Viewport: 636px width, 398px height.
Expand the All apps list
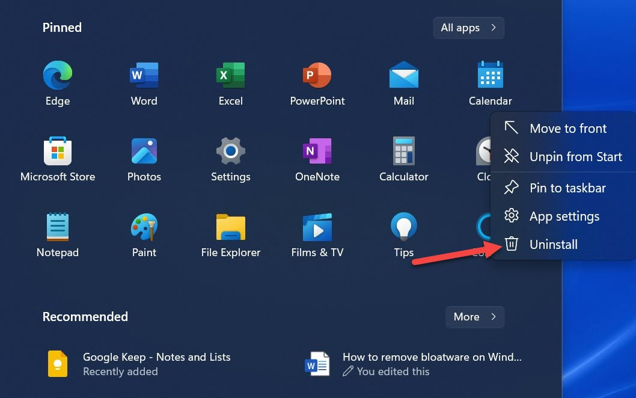coord(468,28)
